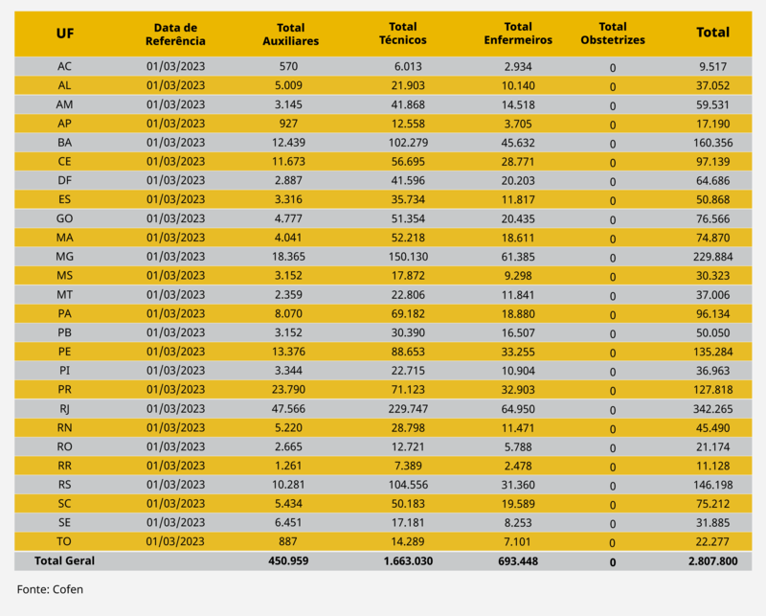Screen dimensions: 766x616
Task: Click the value 9.298 in MS row
Action: point(518,276)
